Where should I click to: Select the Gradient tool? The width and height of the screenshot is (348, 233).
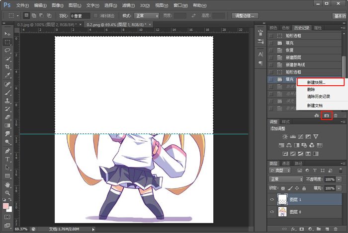[x=7, y=125]
